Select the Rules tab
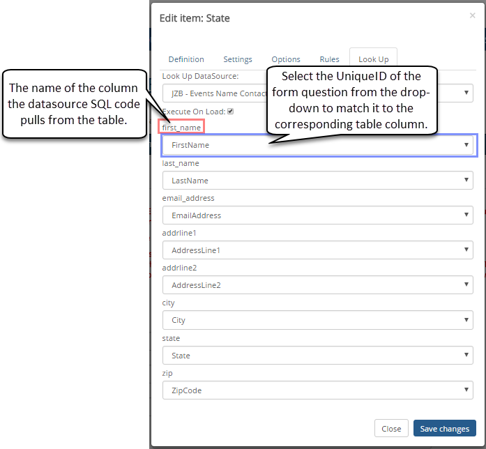 [x=330, y=59]
